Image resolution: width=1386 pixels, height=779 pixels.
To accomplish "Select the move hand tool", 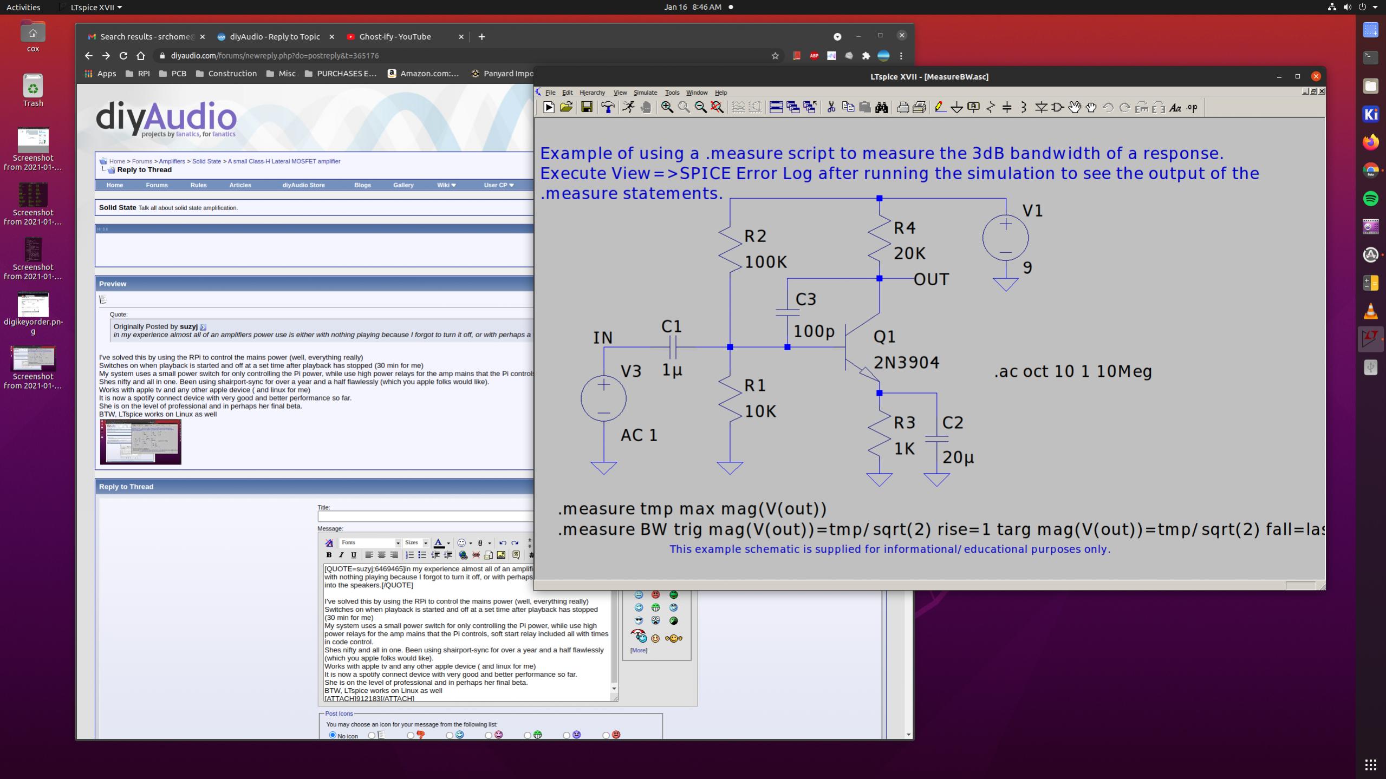I will (x=1075, y=107).
